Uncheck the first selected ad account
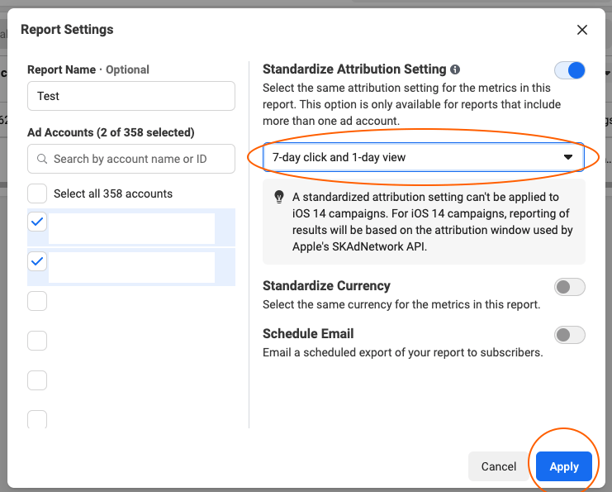 (37, 222)
